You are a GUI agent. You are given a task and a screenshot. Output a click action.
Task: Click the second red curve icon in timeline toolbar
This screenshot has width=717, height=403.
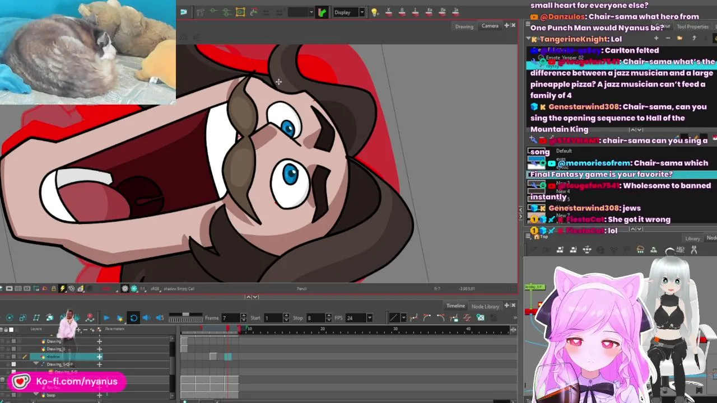[x=427, y=318]
